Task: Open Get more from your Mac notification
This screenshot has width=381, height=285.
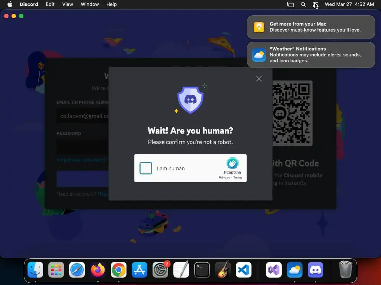Action: 311,27
